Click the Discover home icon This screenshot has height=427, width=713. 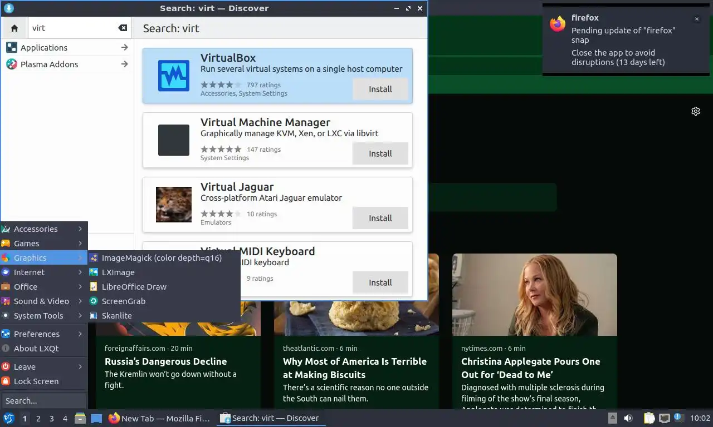pyautogui.click(x=14, y=28)
